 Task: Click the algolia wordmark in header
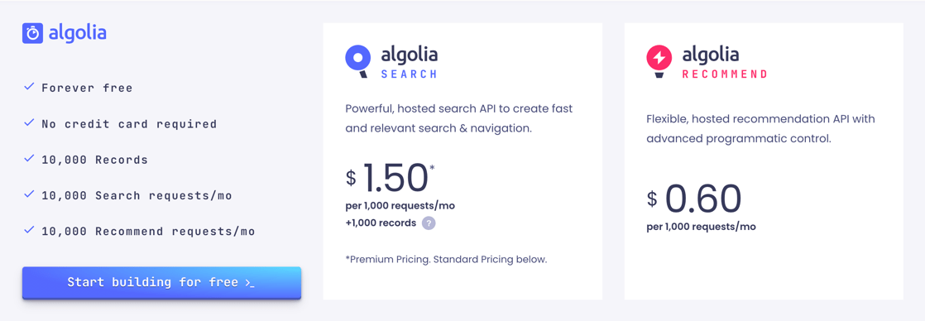78,33
